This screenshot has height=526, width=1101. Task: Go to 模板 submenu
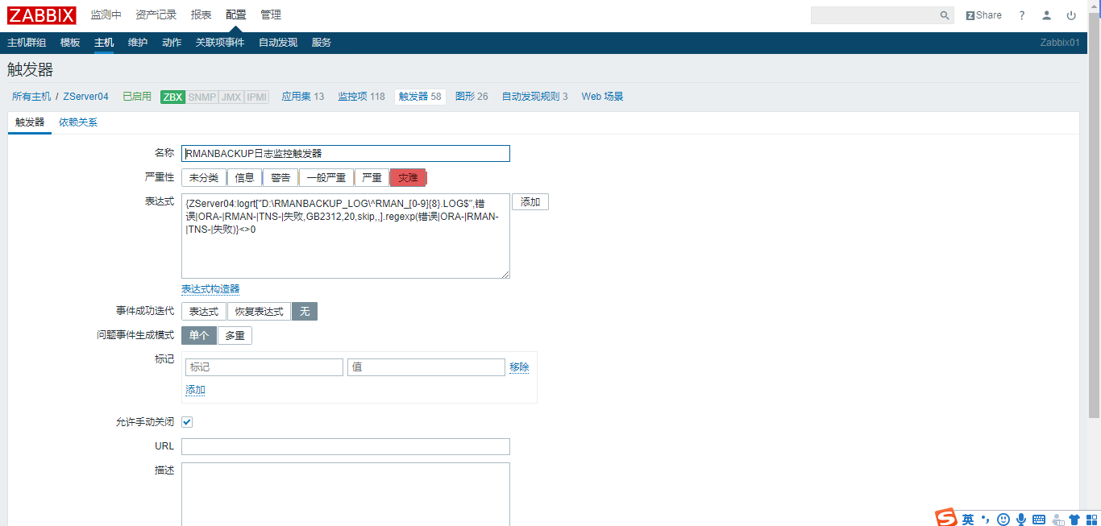[70, 43]
